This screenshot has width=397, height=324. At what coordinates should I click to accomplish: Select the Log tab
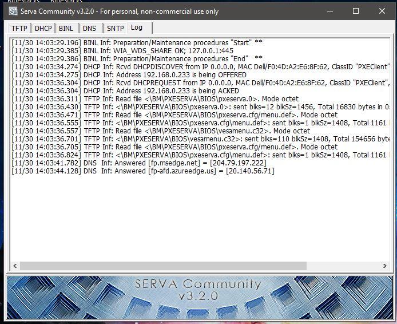click(137, 27)
